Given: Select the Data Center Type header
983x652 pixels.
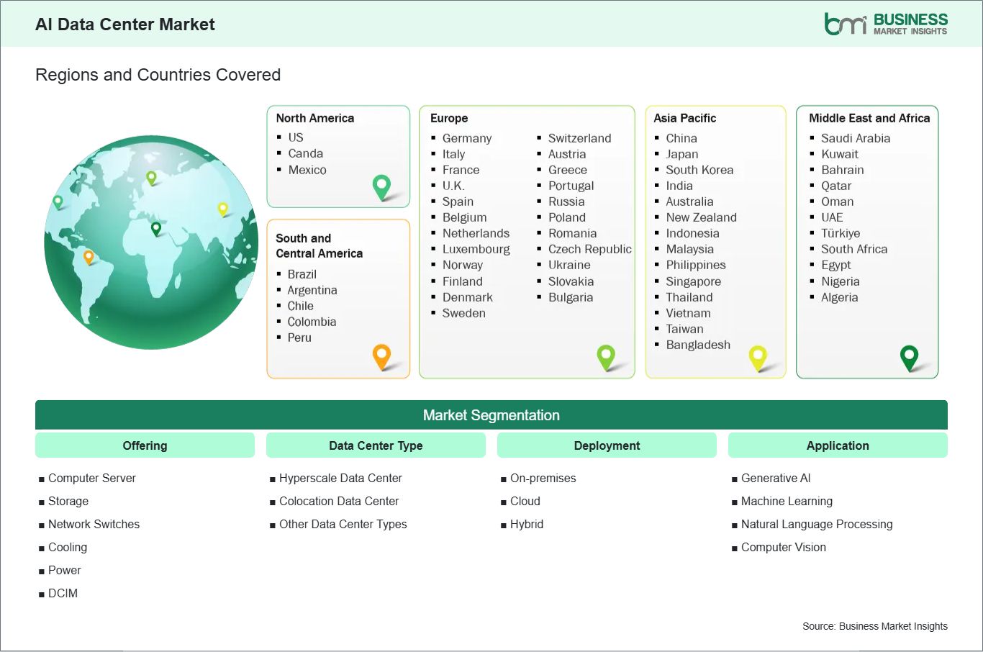Looking at the screenshot, I should [x=376, y=445].
